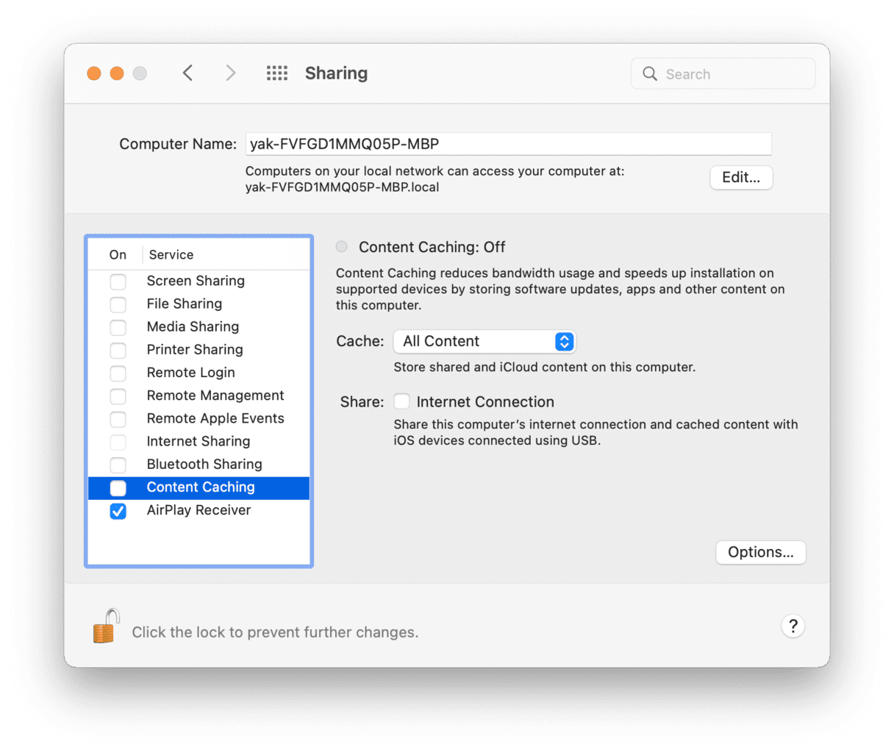Viewport: 894px width, 752px height.
Task: Select the highlighted Content Caching row
Action: (199, 487)
